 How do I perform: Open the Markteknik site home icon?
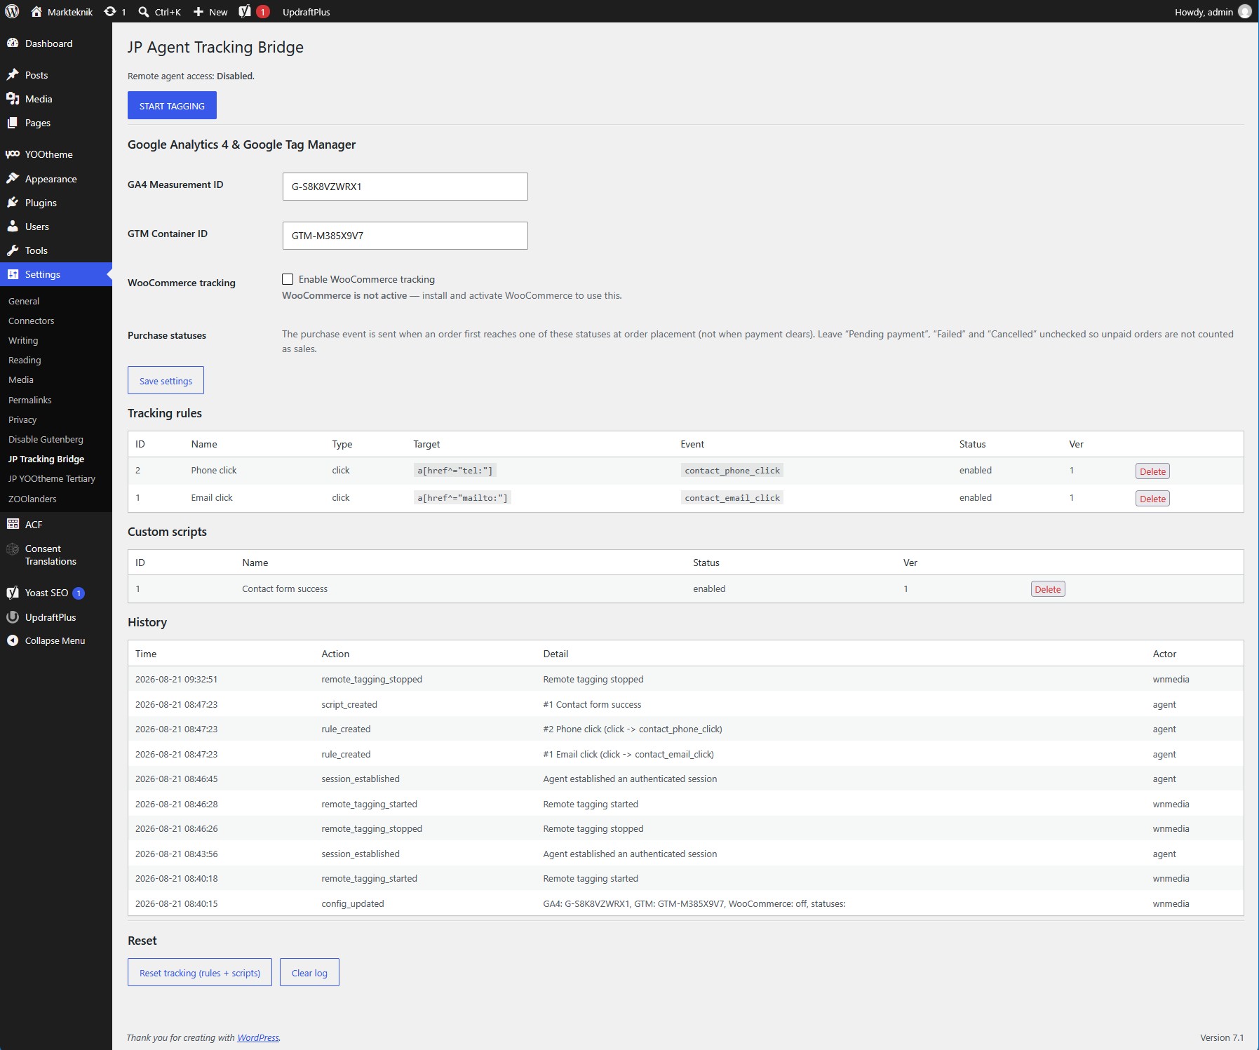click(36, 11)
